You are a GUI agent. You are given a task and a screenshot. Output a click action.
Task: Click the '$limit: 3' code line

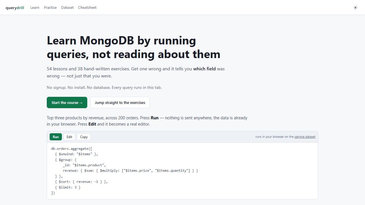tap(68, 187)
